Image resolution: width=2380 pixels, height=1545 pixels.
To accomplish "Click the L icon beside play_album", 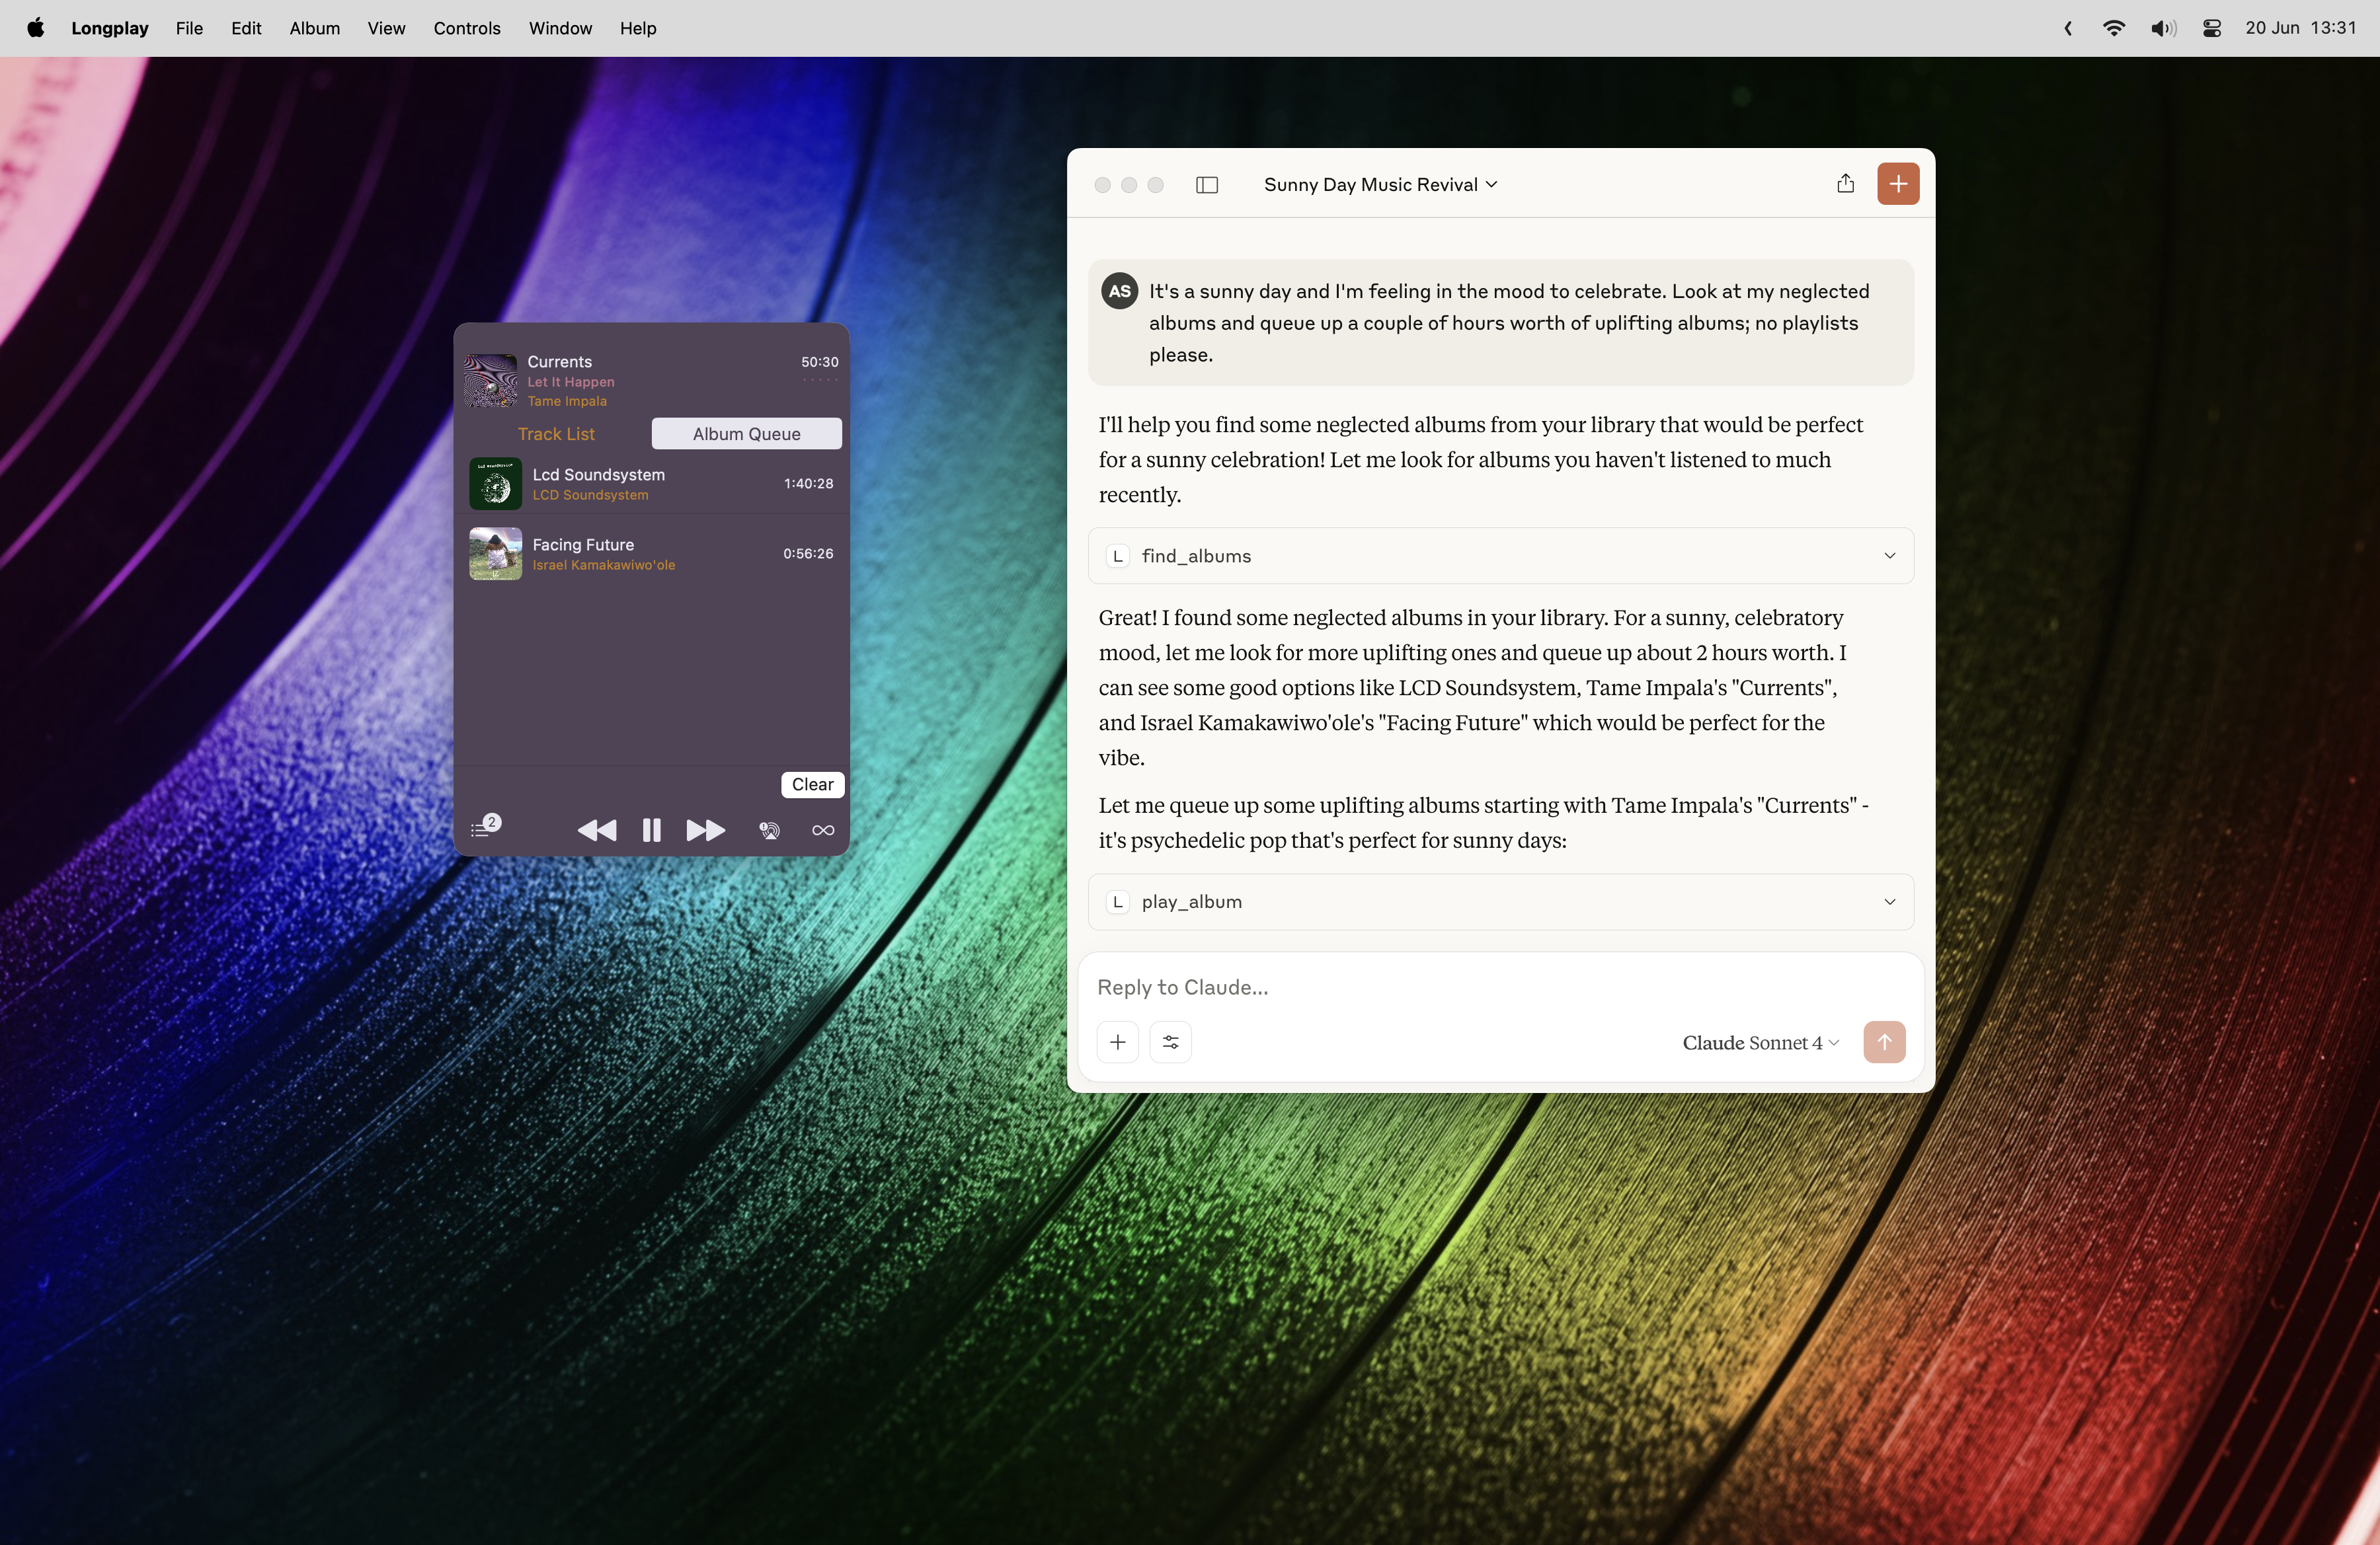I will pos(1118,901).
